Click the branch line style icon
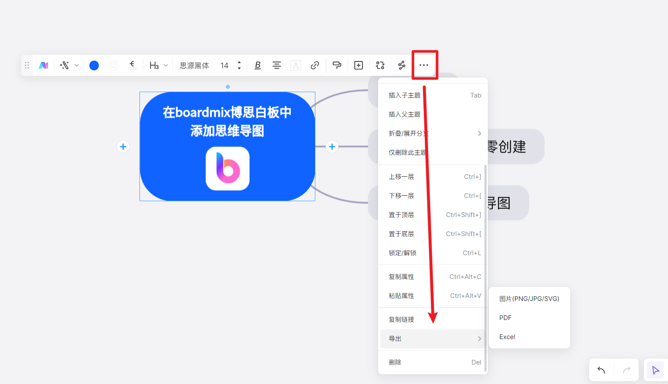This screenshot has width=668, height=384. coord(132,65)
